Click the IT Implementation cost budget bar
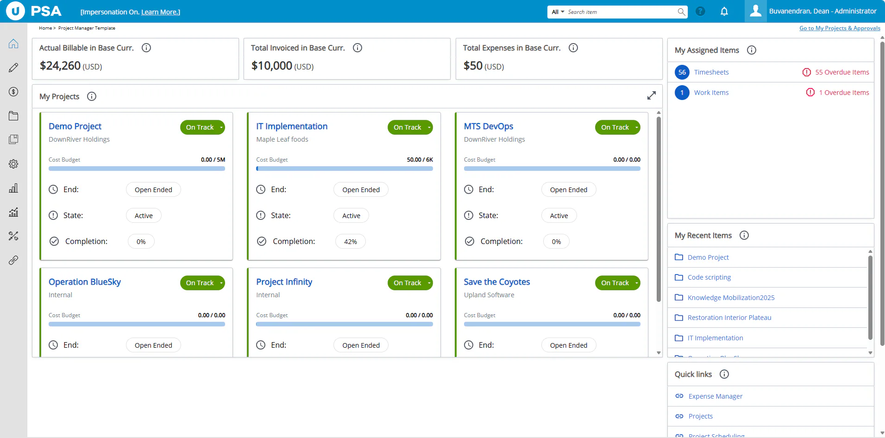The image size is (885, 438). click(345, 169)
